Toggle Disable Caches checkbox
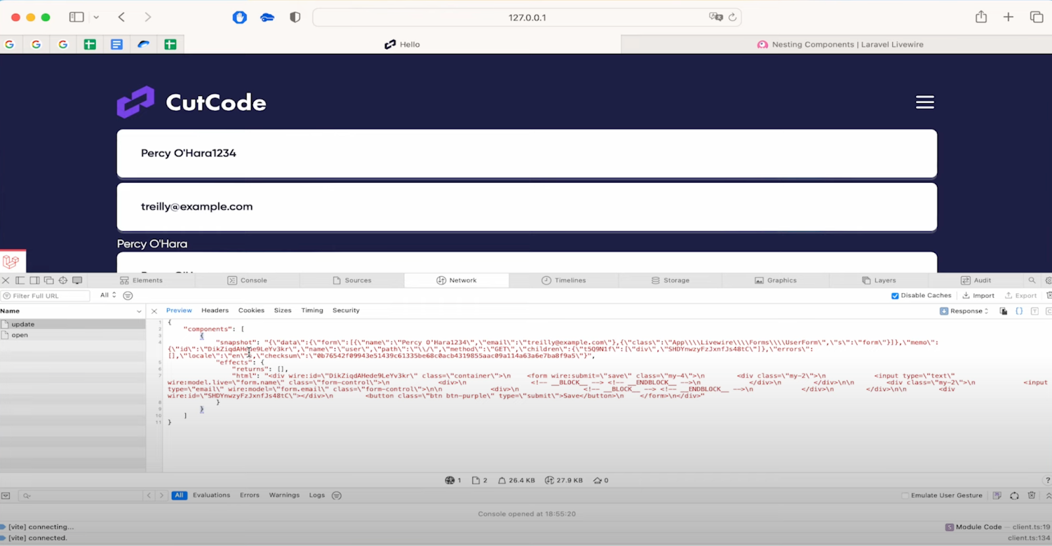Screen dimensions: 1052x546 coord(895,296)
